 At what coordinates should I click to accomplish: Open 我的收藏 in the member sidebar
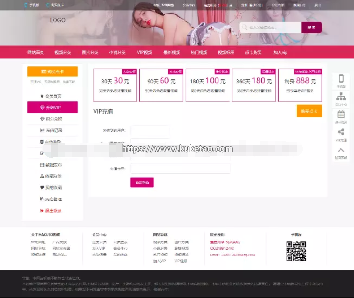53,187
